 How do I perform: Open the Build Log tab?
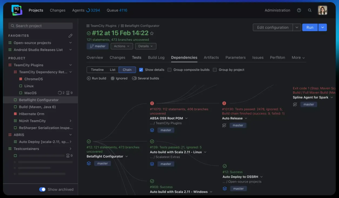[156, 58]
